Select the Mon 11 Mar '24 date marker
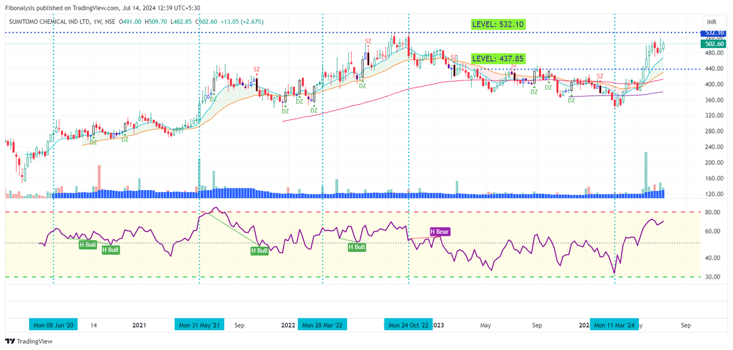This screenshot has height=350, width=733. tap(614, 326)
